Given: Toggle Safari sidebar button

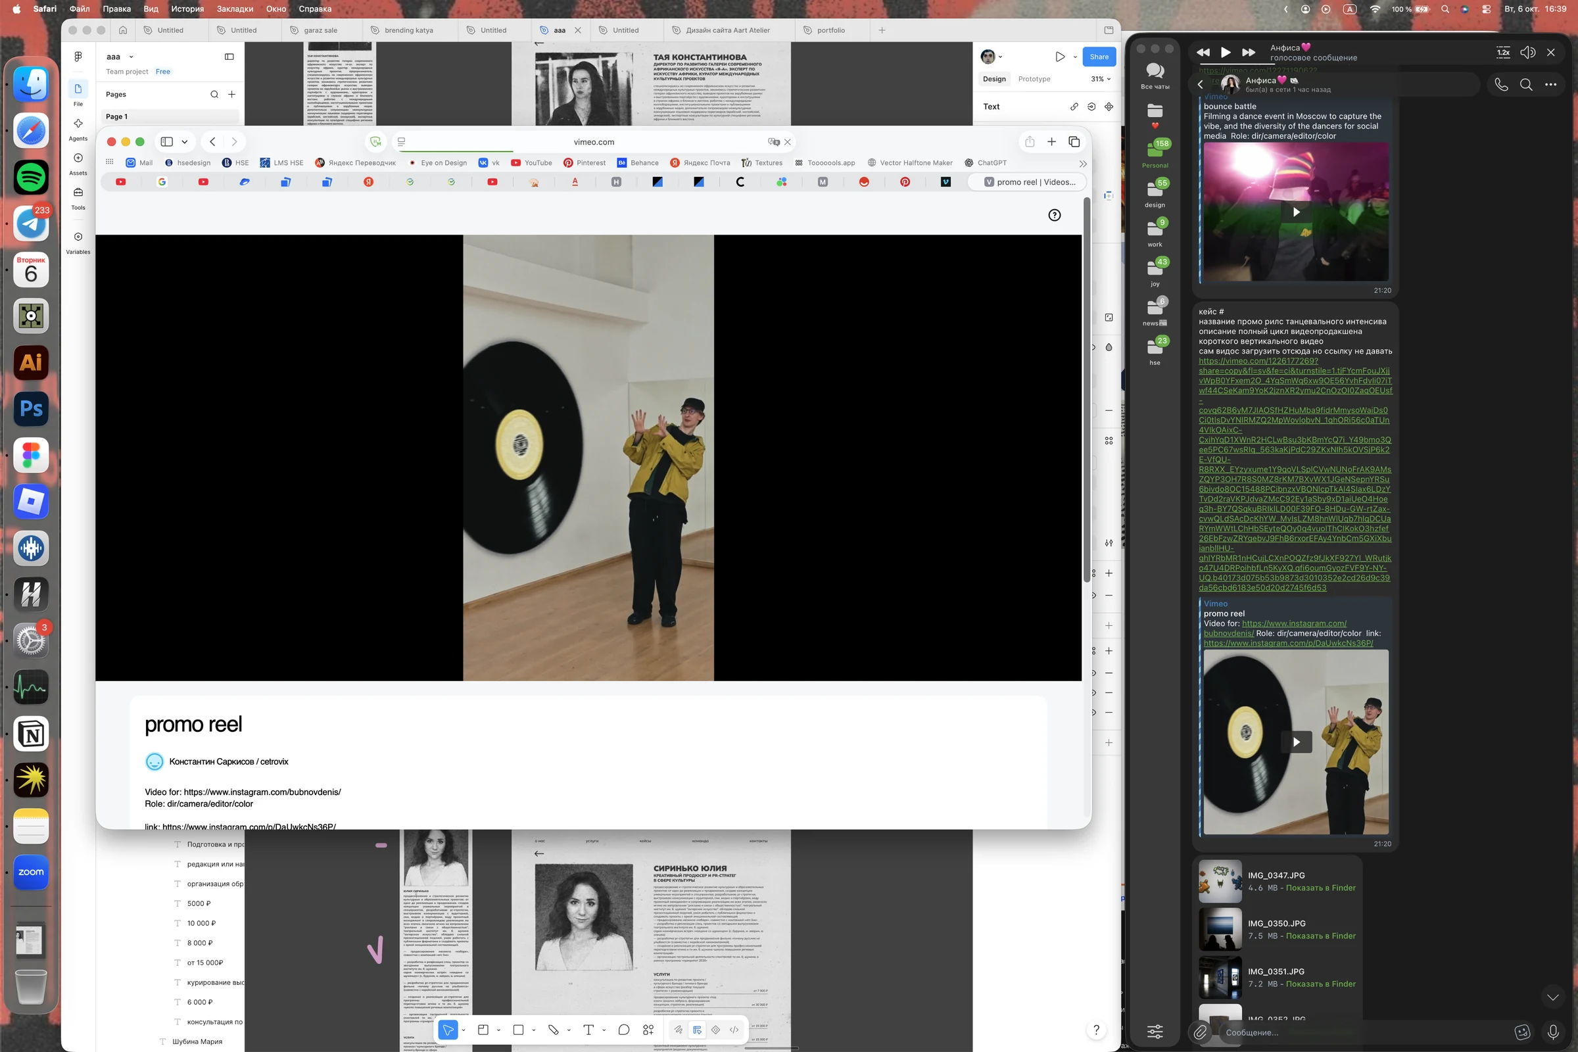Looking at the screenshot, I should (167, 141).
